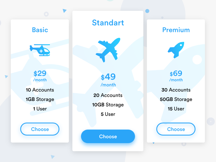
Task: Click the 10GB Storage feature line
Action: pyautogui.click(x=108, y=105)
